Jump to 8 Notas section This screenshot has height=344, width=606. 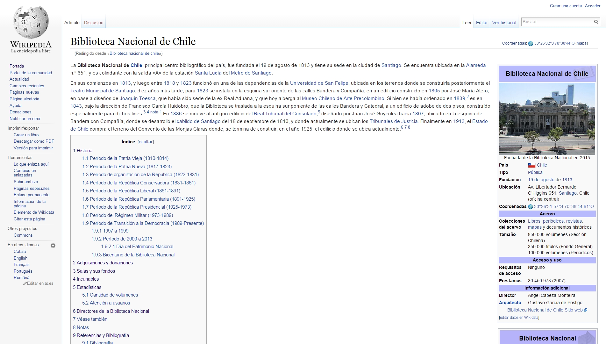point(81,327)
